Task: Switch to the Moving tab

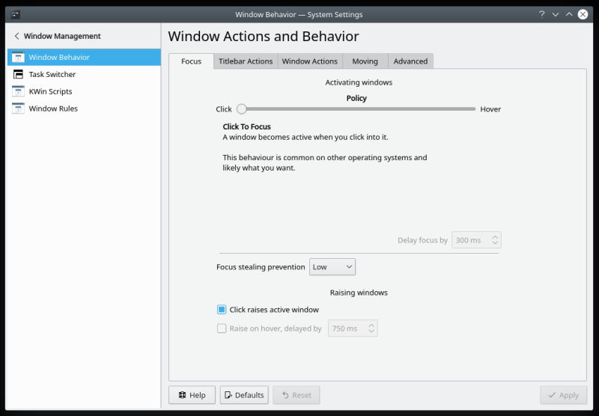Action: click(365, 61)
